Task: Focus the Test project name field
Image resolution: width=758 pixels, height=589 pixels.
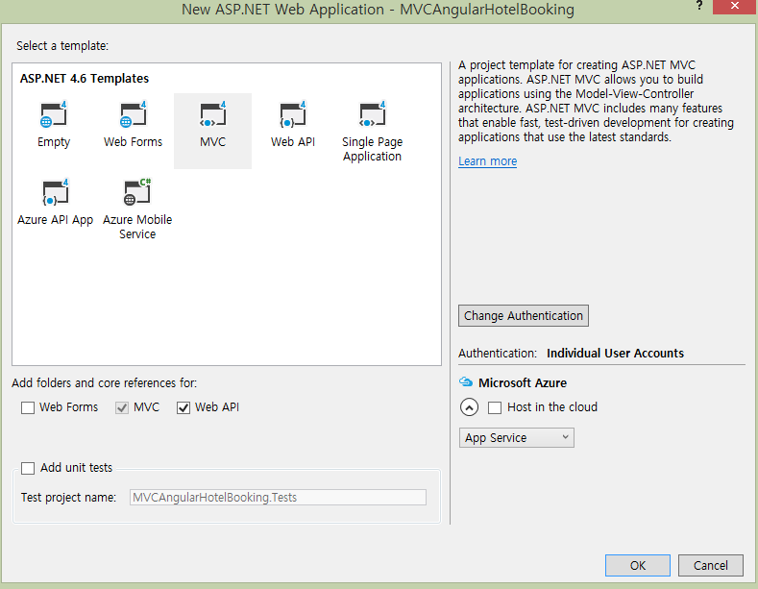Action: coord(278,497)
